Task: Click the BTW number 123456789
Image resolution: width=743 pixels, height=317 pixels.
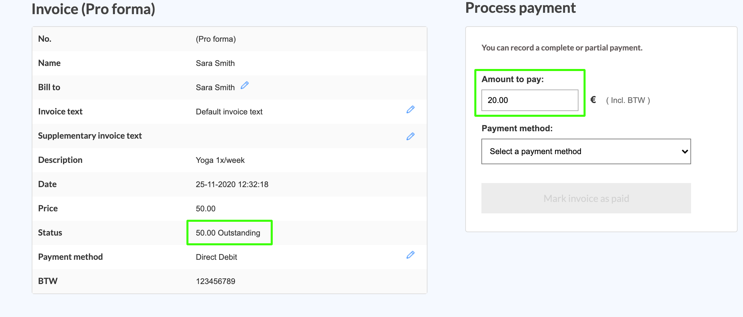Action: coord(215,281)
